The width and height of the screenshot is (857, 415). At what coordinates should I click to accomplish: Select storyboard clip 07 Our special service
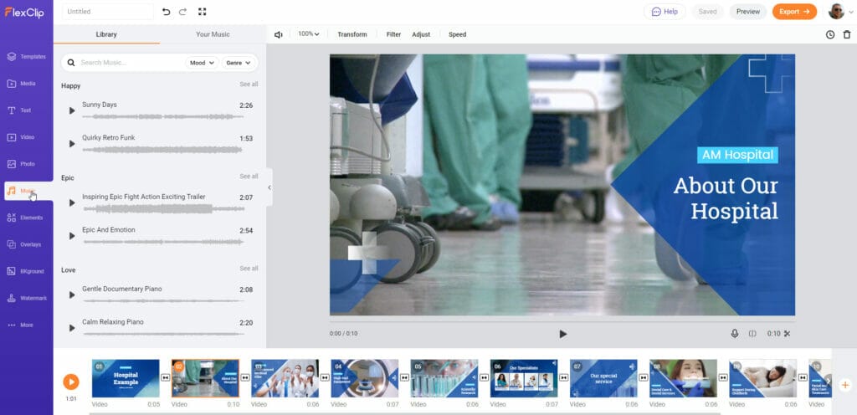(603, 378)
